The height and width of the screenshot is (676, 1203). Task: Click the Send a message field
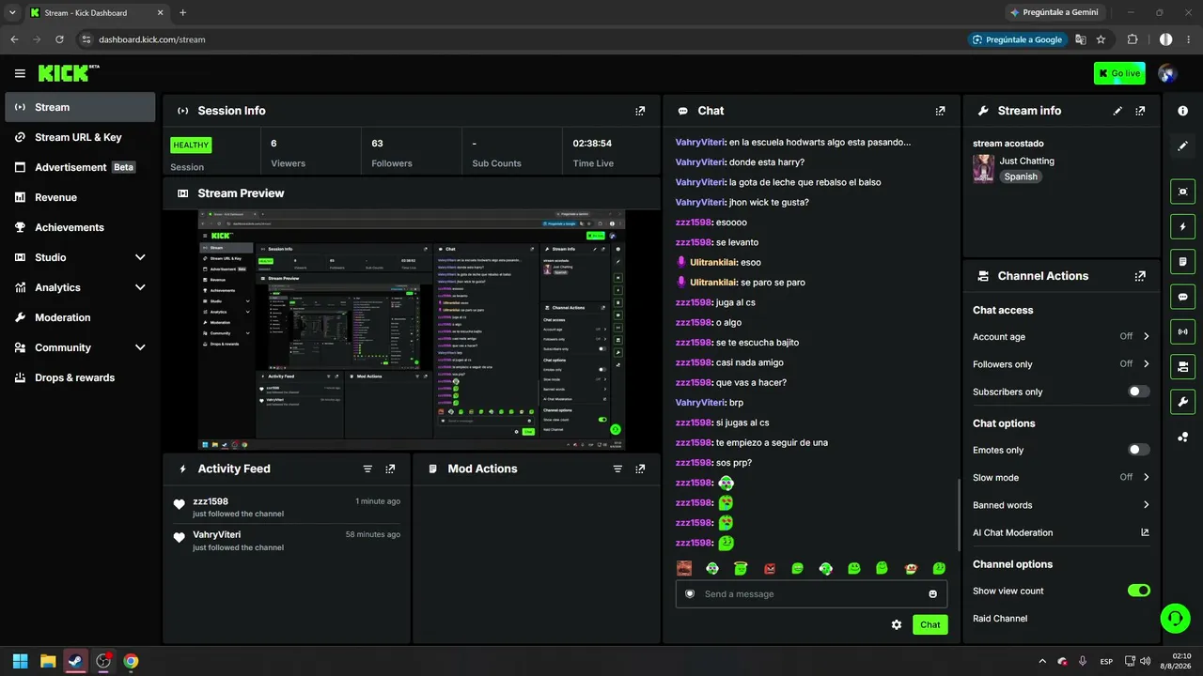pyautogui.click(x=811, y=593)
